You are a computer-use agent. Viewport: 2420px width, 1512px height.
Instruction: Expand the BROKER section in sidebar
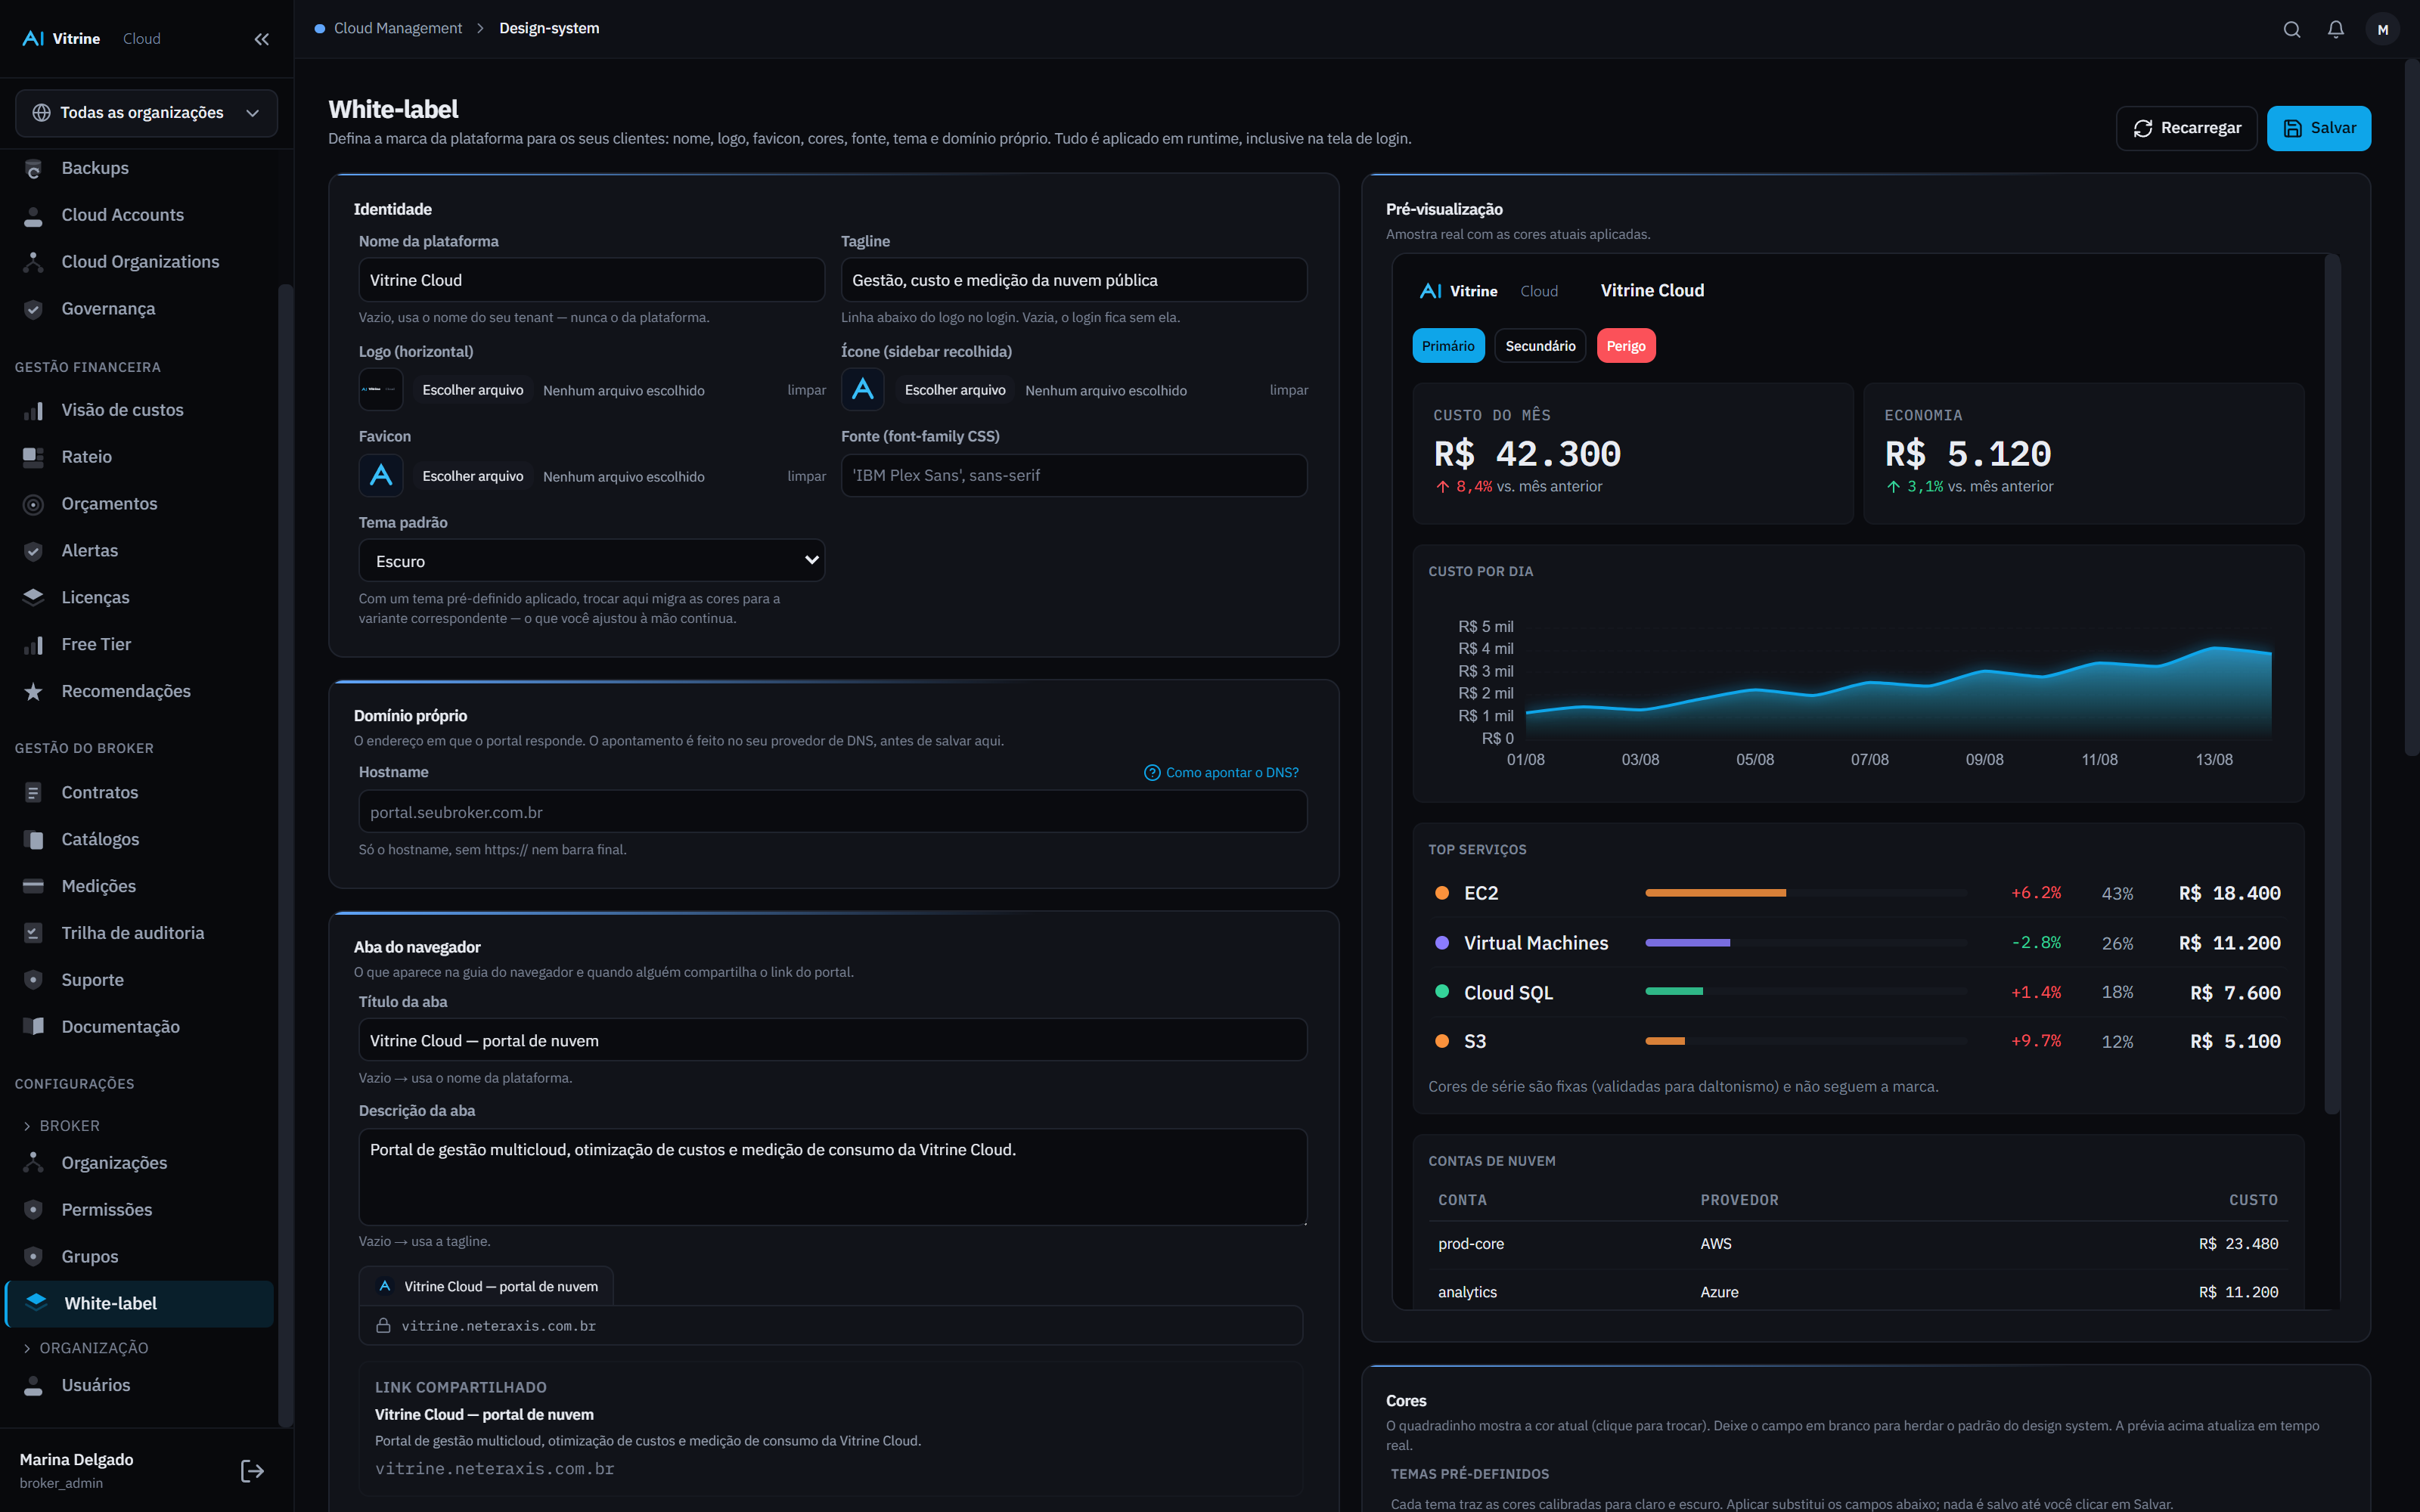61,1126
